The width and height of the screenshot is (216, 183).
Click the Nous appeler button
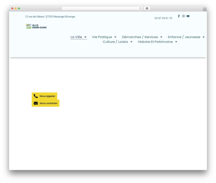44,96
